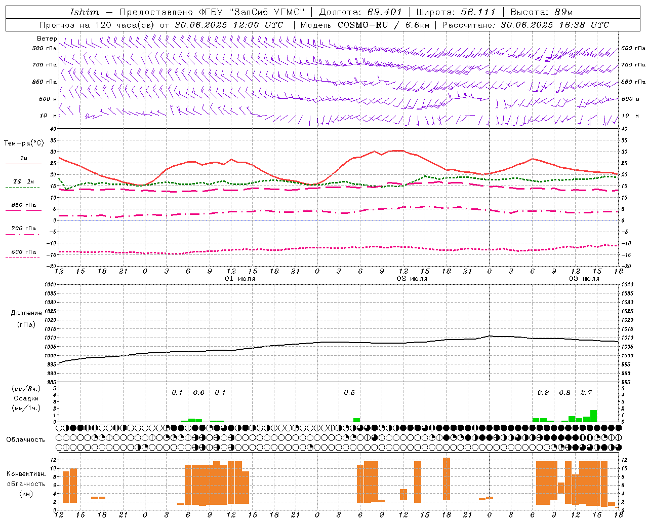
Task: Click the "(мм/1ч.)" precipitation unit label
Action: click(26, 408)
